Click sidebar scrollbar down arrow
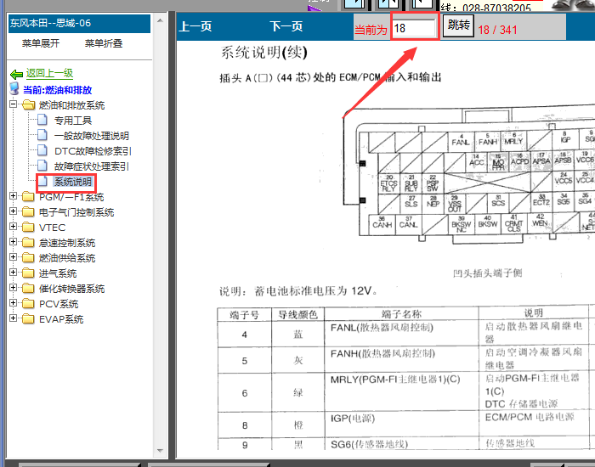Viewport: 595px width, 467px height. [x=160, y=451]
